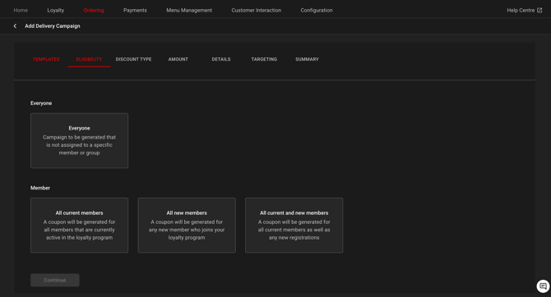Open the Details step tab
Screen dimensions: 551x297
pyautogui.click(x=221, y=59)
